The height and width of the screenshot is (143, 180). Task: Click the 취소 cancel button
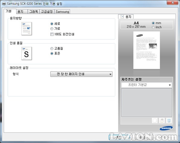(142, 137)
